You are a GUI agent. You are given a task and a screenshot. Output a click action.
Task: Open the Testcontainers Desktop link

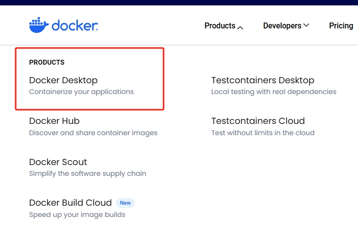[x=263, y=80]
